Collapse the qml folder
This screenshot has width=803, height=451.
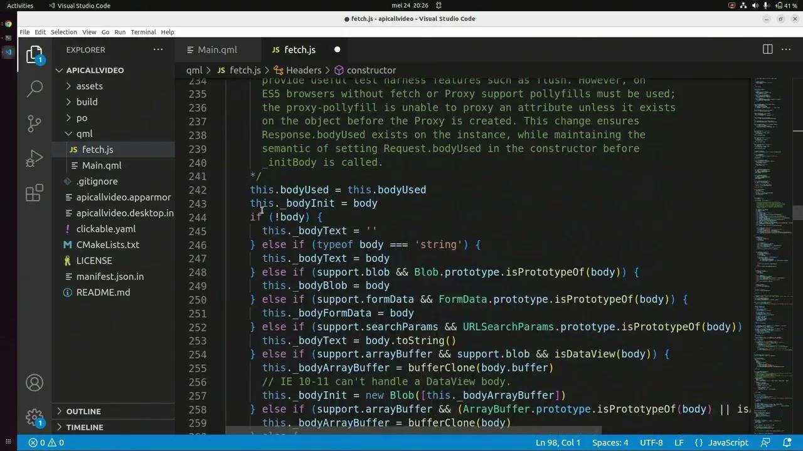tap(84, 133)
